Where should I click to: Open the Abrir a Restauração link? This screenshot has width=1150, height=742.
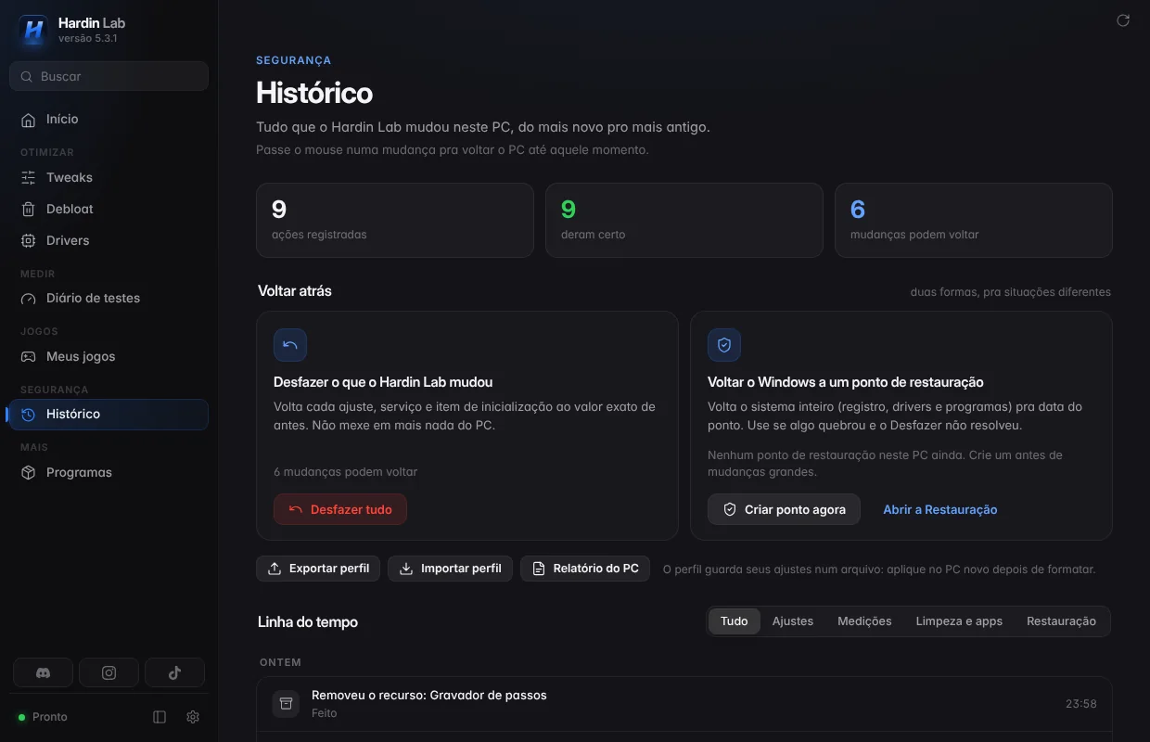[x=940, y=509]
